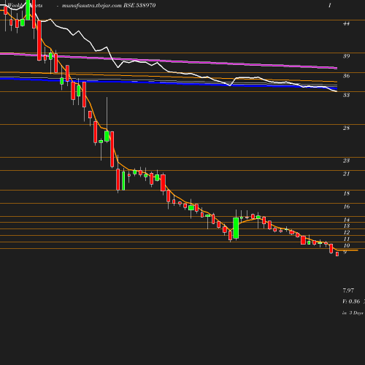The width and height of the screenshot is (365, 365).
Task: Click the 'V: 0.36' volume readout
Action: pyautogui.click(x=351, y=301)
